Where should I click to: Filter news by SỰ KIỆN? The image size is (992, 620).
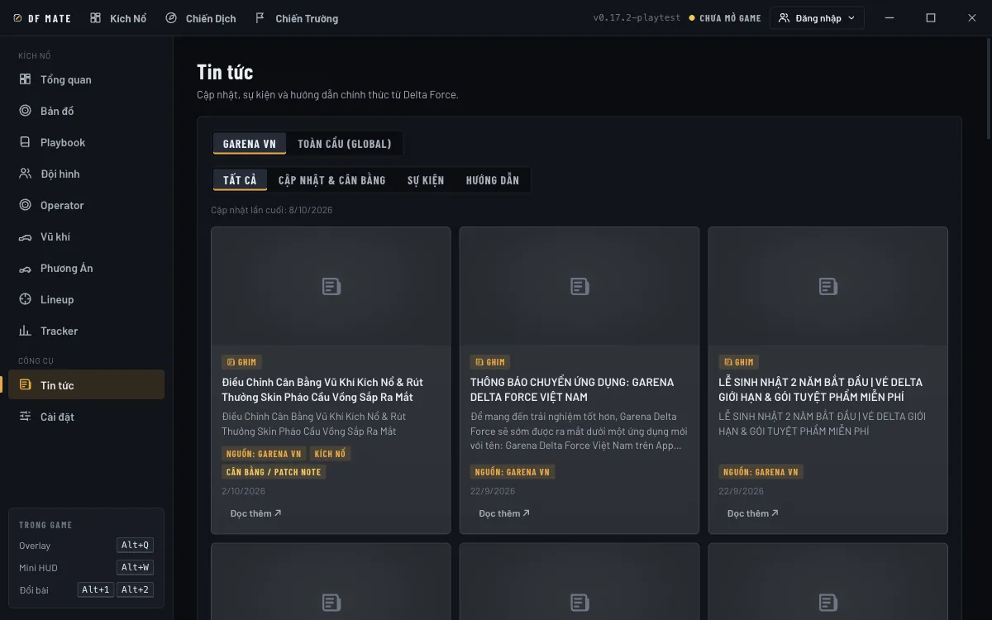click(426, 179)
